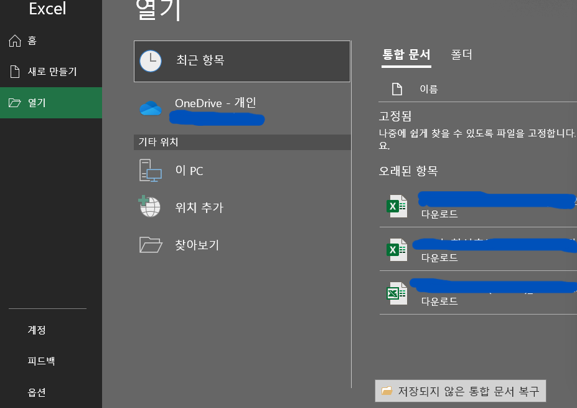Viewport: 577px width, 408px height.
Task: Open the first recent Excel file icon
Action: pyautogui.click(x=396, y=206)
